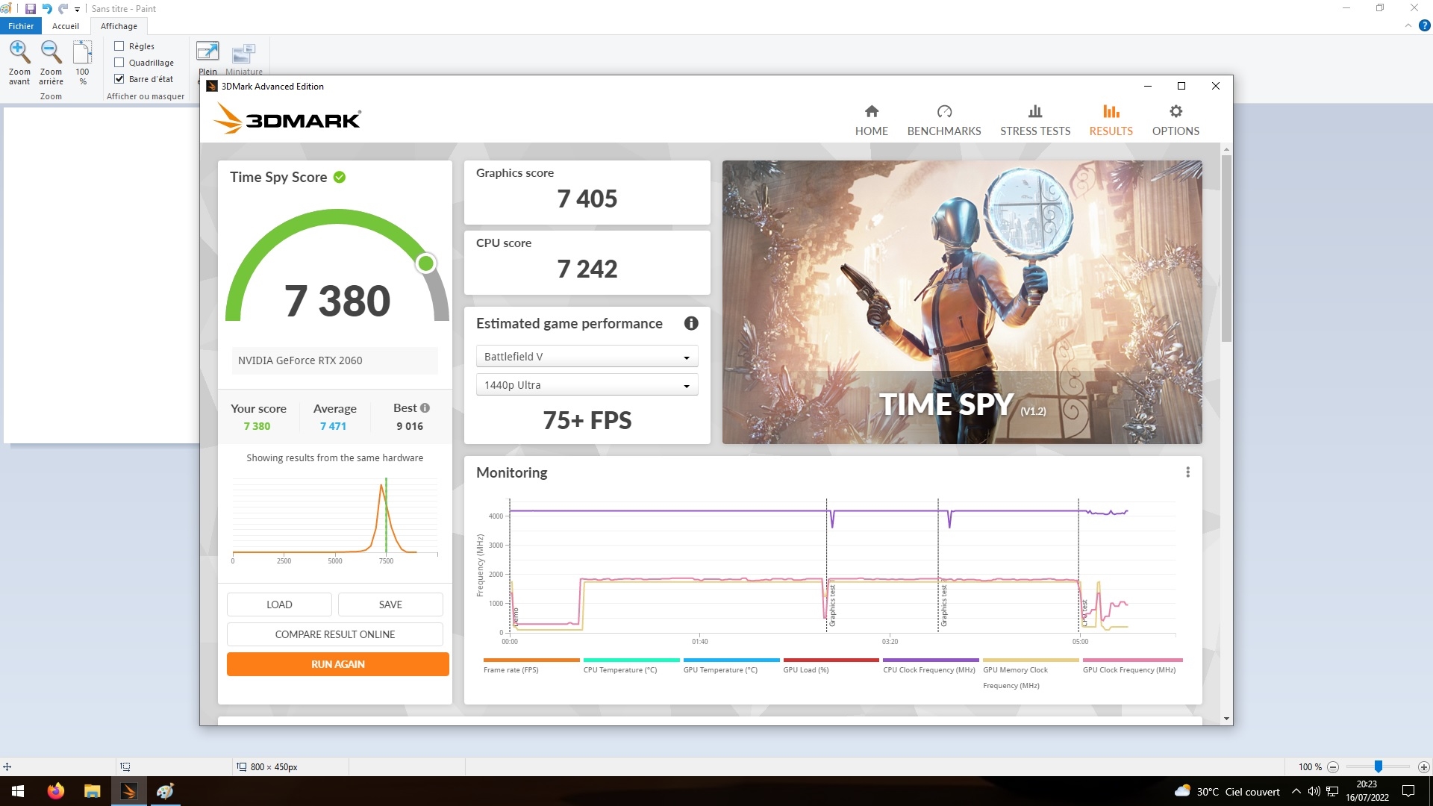Click the green verified check beside Time Spy Score
The height and width of the screenshot is (806, 1433).
(340, 177)
